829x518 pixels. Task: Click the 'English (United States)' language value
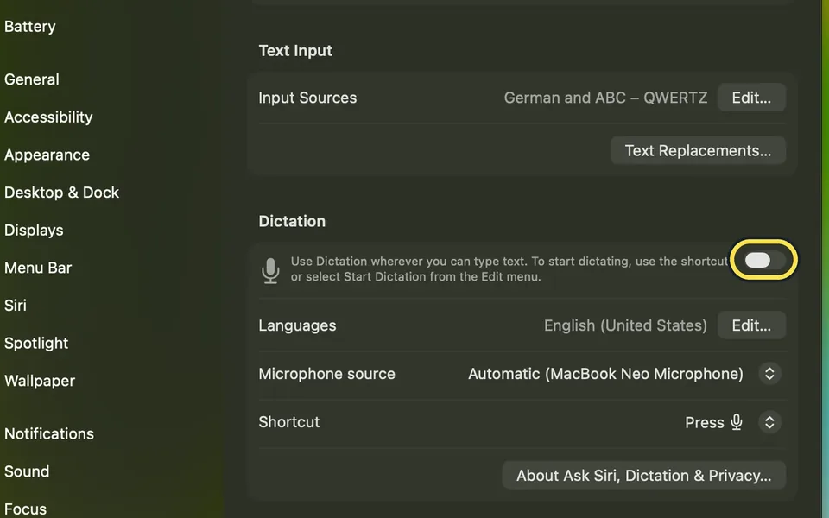(625, 325)
